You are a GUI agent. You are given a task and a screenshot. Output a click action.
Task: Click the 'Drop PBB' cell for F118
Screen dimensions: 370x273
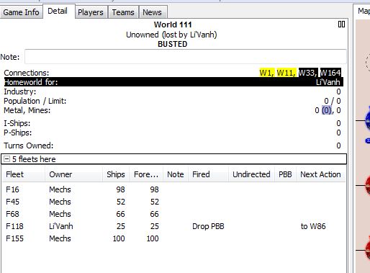pyautogui.click(x=208, y=226)
